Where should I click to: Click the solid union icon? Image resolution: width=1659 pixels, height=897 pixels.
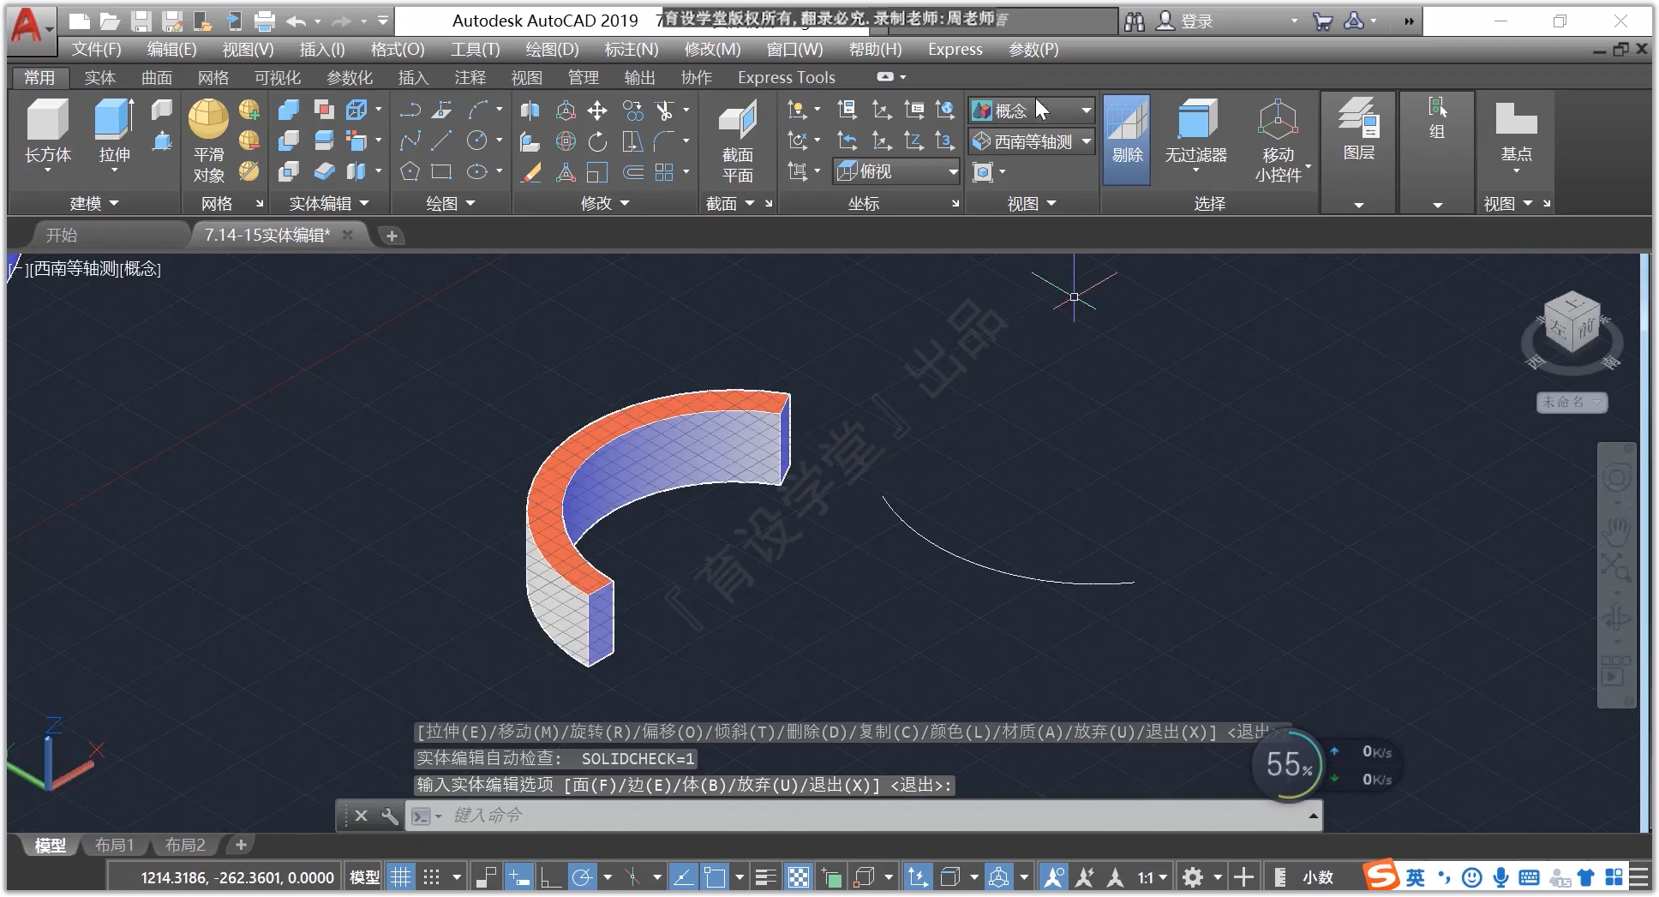click(289, 110)
